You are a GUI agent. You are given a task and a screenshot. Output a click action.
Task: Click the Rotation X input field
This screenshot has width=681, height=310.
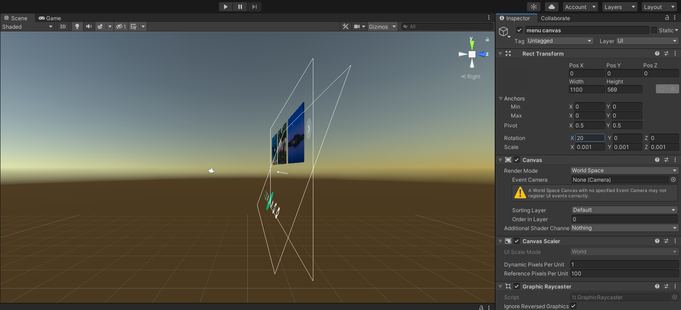pyautogui.click(x=590, y=138)
